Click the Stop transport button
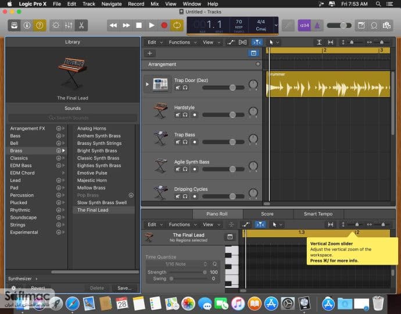 (139, 26)
